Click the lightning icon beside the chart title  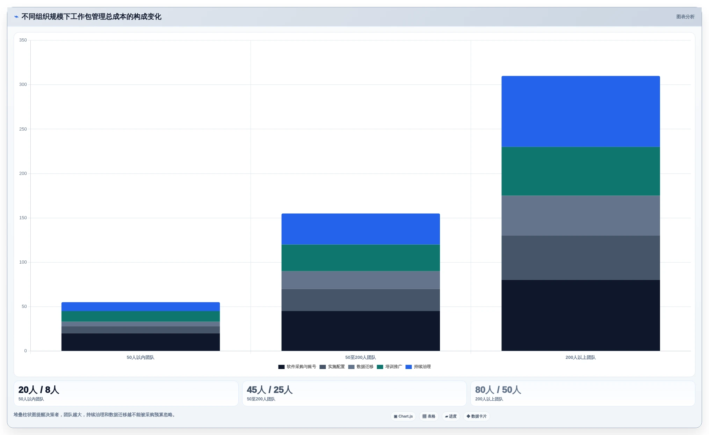coord(16,17)
